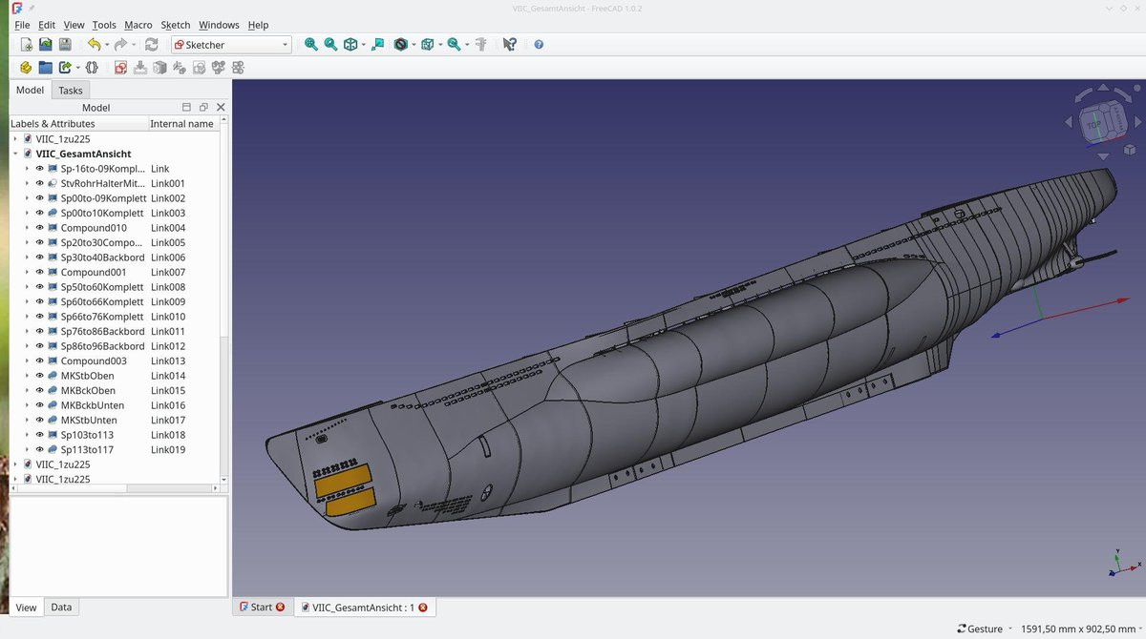This screenshot has width=1146, height=639.
Task: Toggle visibility of MKStbOben
Action: 40,376
